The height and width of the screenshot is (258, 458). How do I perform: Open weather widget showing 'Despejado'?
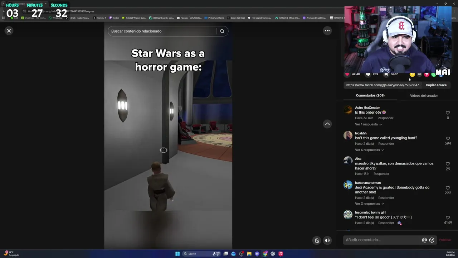point(11,254)
